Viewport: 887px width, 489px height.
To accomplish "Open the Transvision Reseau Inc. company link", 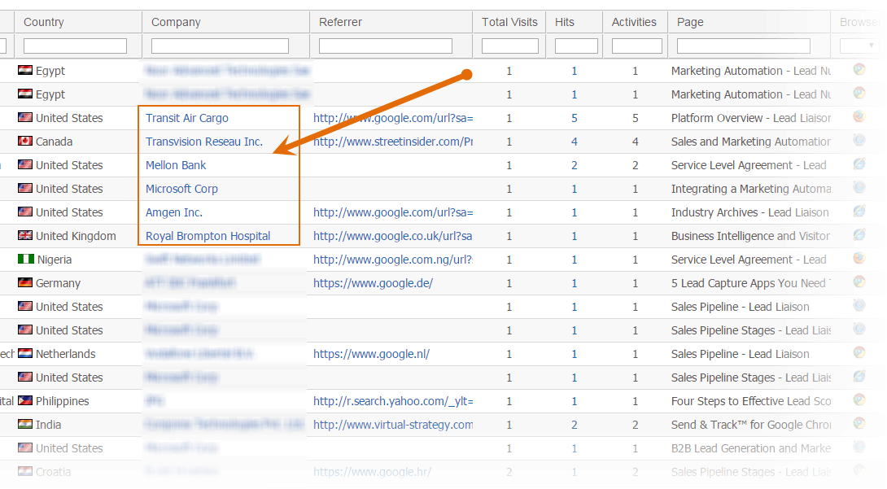I will [204, 142].
